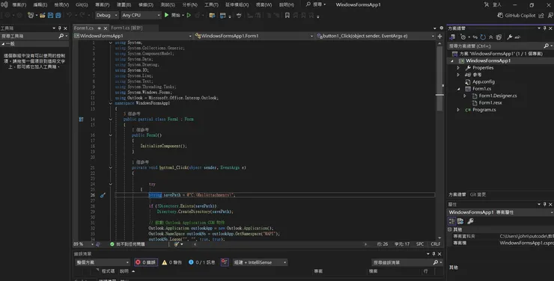Viewport: 554px width, 281px height.
Task: Click the pending changes filter clock icon
Action: (x=463, y=37)
